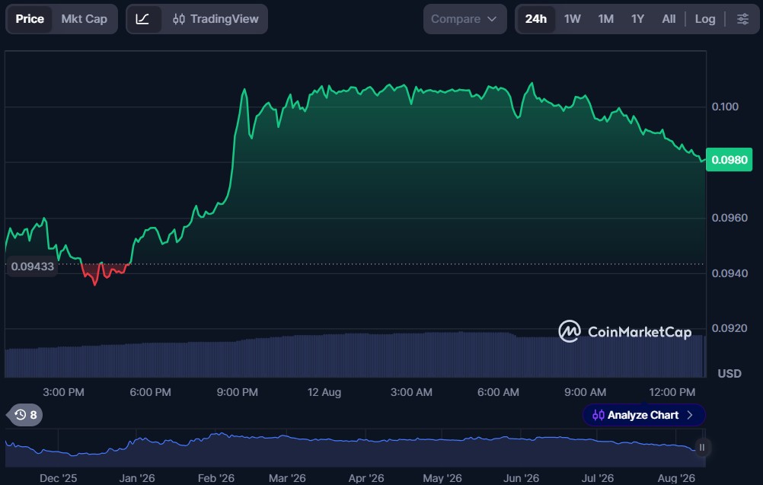Select the 1M time range
This screenshot has width=763, height=485.
tap(606, 19)
